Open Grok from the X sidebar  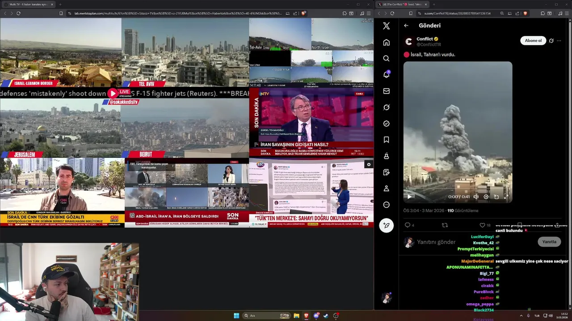click(386, 107)
